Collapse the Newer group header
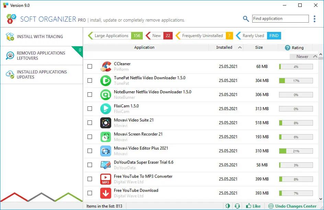Screen dimensions: 324x210 coord(315,57)
